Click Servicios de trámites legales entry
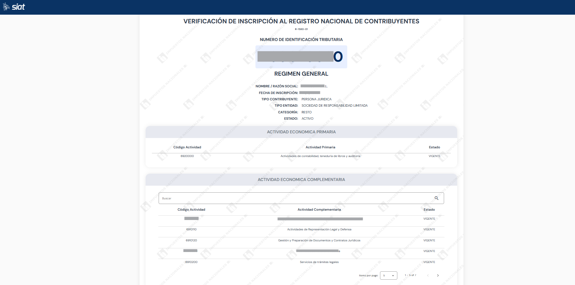Screen dimensions: 575x285 pos(319,262)
